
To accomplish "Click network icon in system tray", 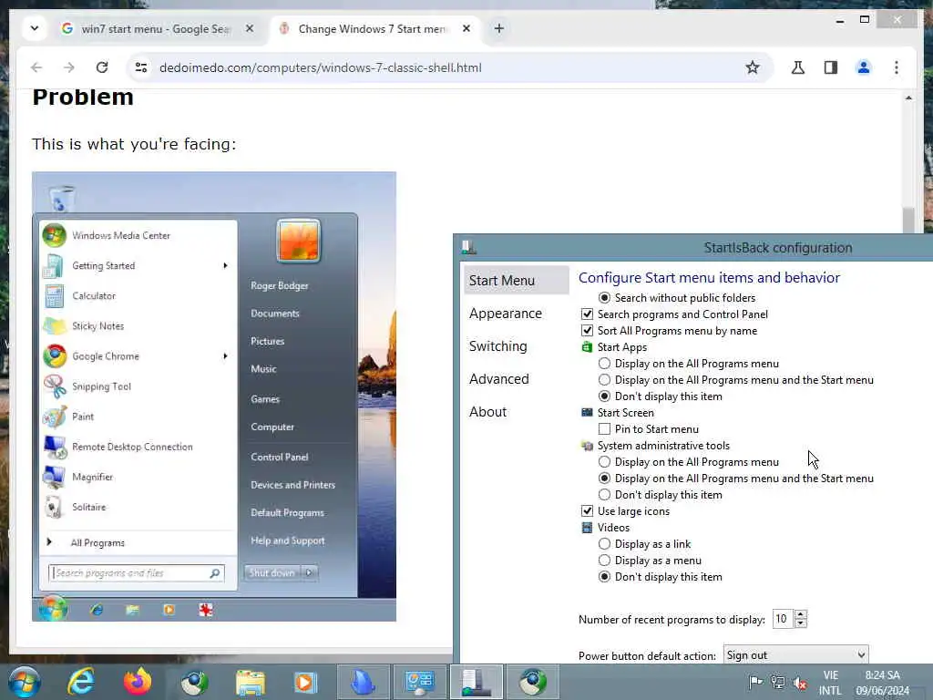I will [778, 682].
